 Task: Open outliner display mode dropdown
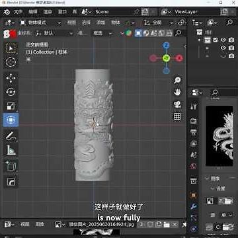point(196,22)
